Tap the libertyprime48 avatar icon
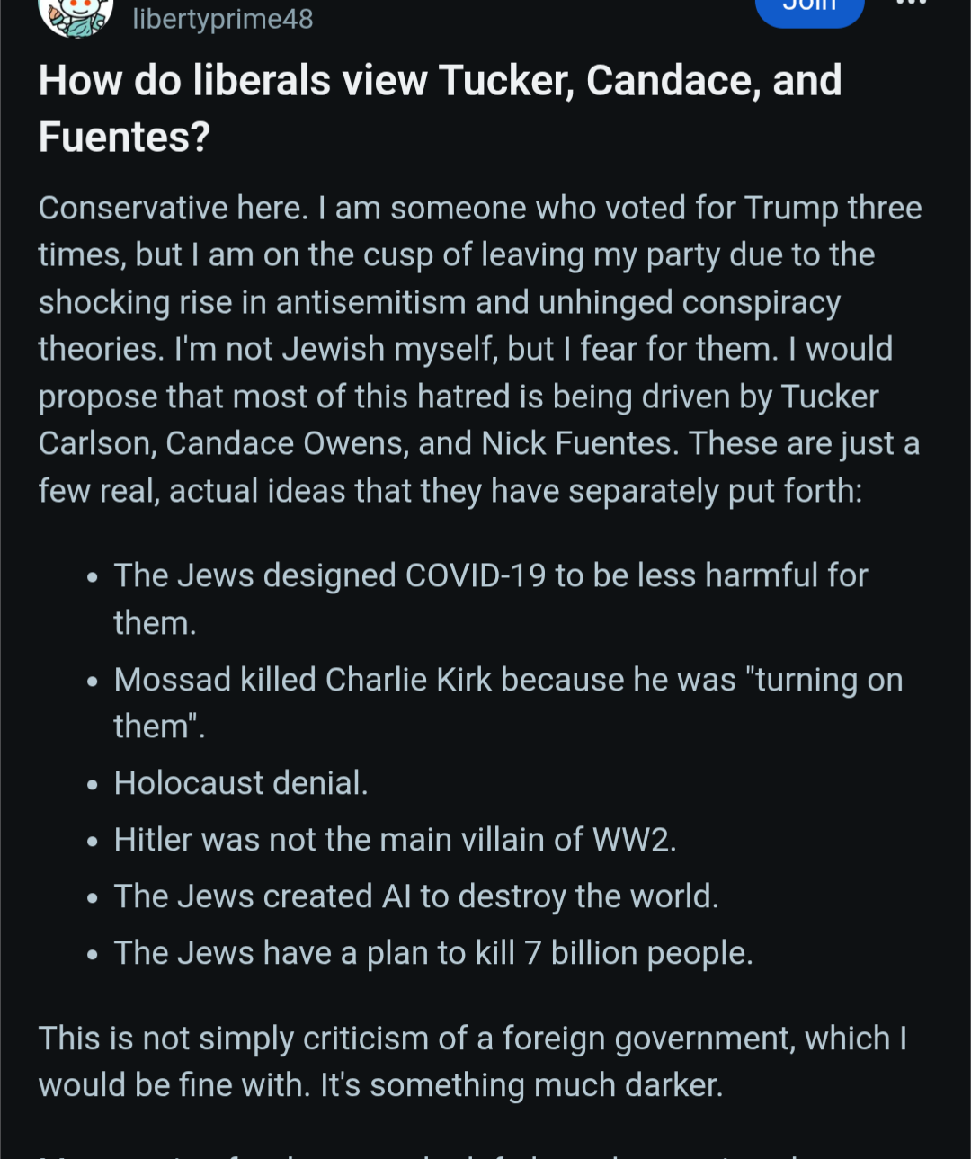 pos(76,16)
